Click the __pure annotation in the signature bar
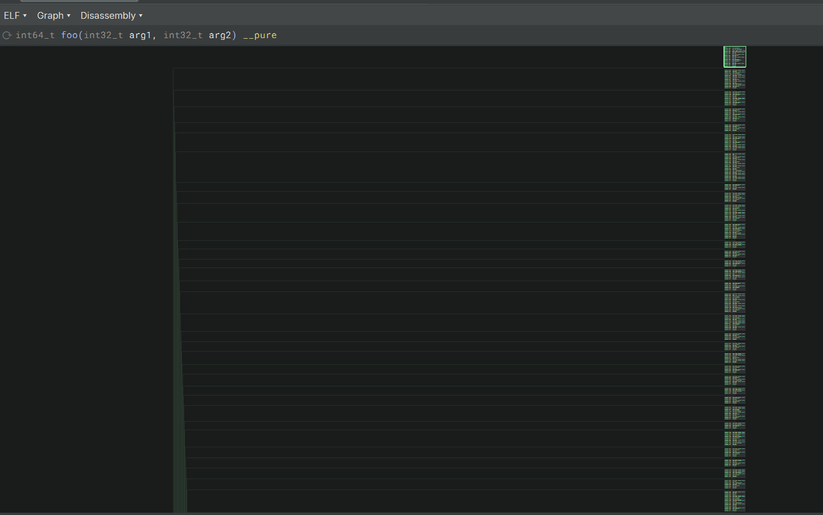 click(260, 35)
